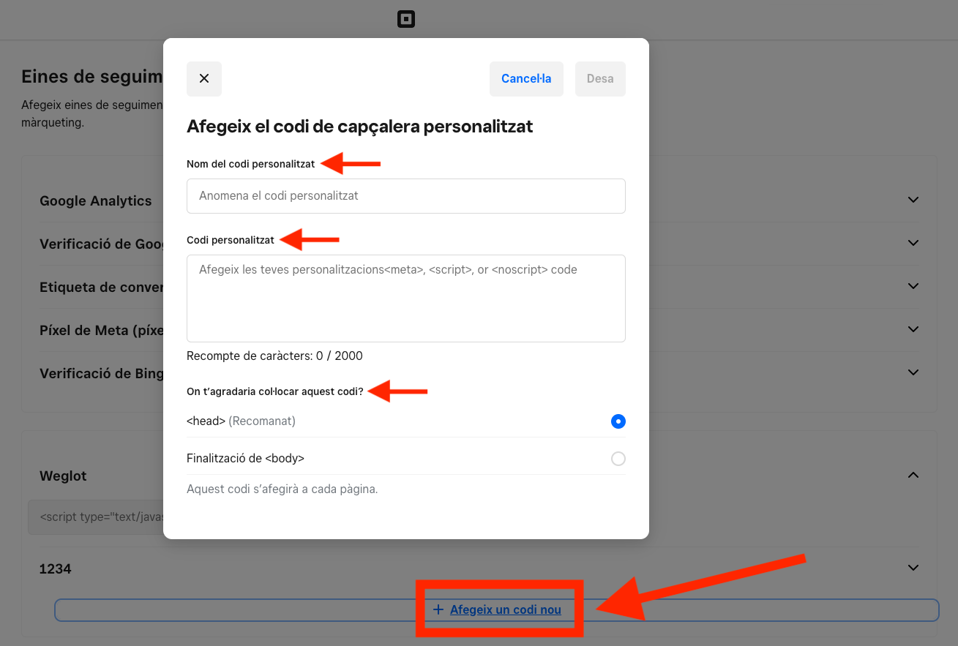Select the Google Analytics heading

[x=96, y=200]
